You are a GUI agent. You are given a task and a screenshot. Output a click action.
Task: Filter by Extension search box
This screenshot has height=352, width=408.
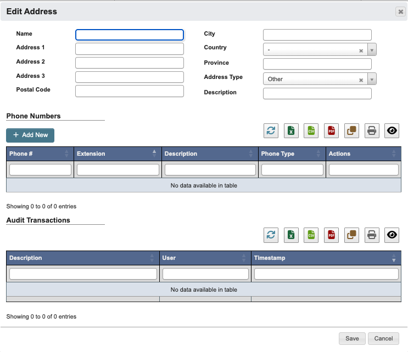coord(118,169)
